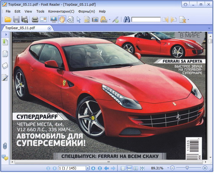214x173 pixels.
Task: Select the arrow pointer annotation tool
Action: tap(79, 19)
